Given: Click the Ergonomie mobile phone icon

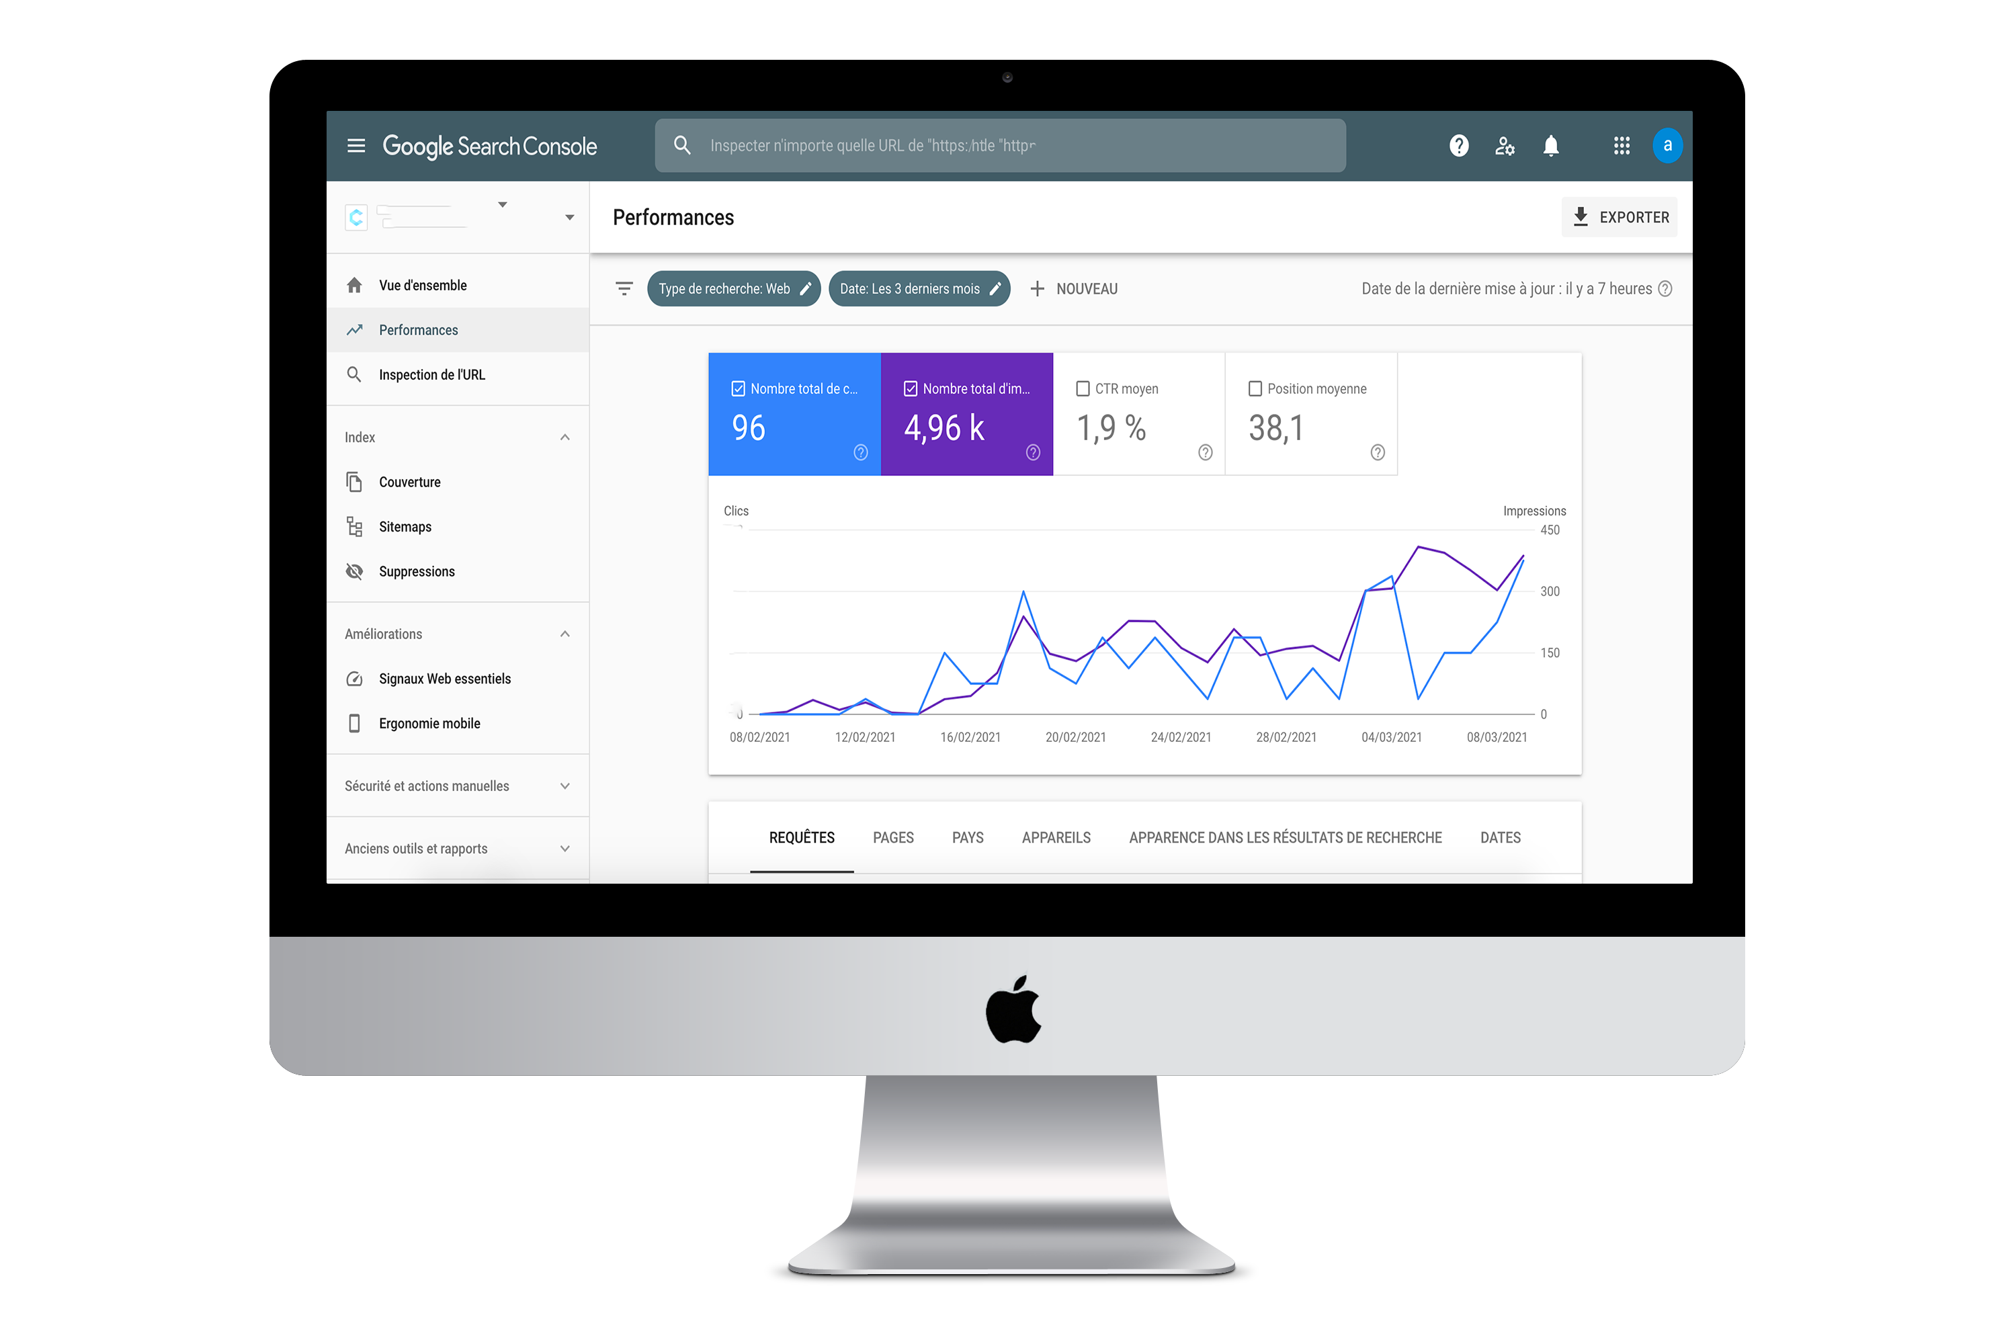Looking at the screenshot, I should point(353,723).
